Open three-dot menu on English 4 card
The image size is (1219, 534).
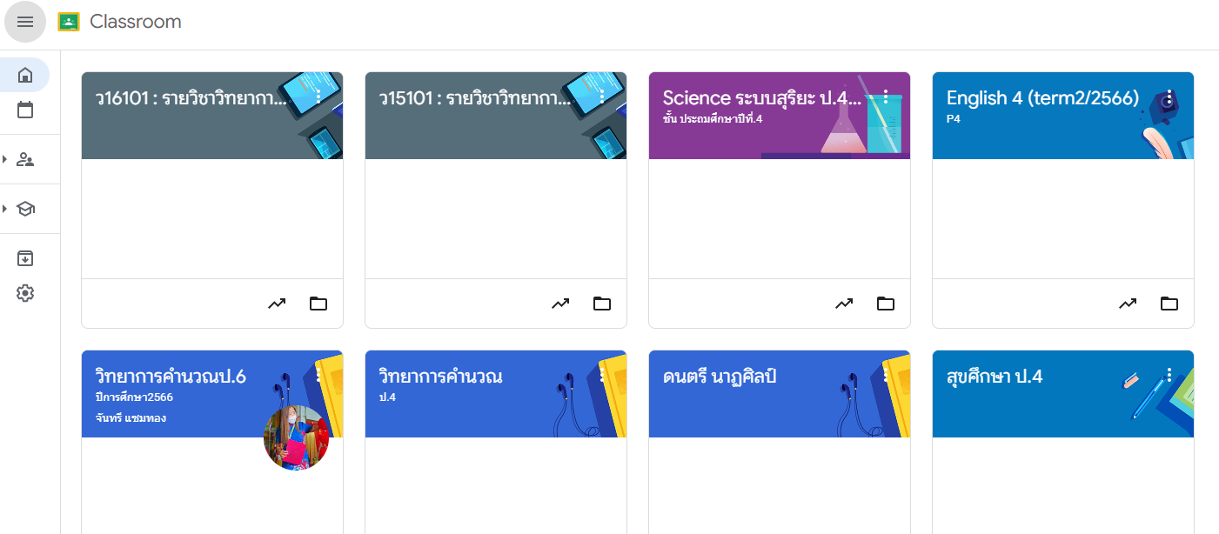(x=1169, y=97)
